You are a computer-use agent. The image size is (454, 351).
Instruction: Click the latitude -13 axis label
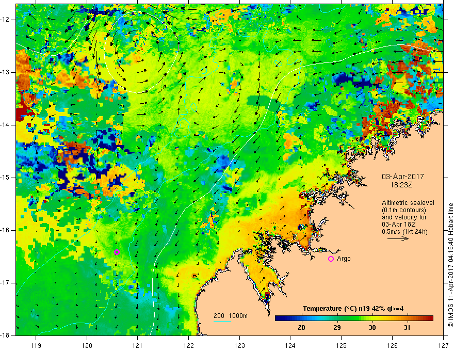pos(5,72)
